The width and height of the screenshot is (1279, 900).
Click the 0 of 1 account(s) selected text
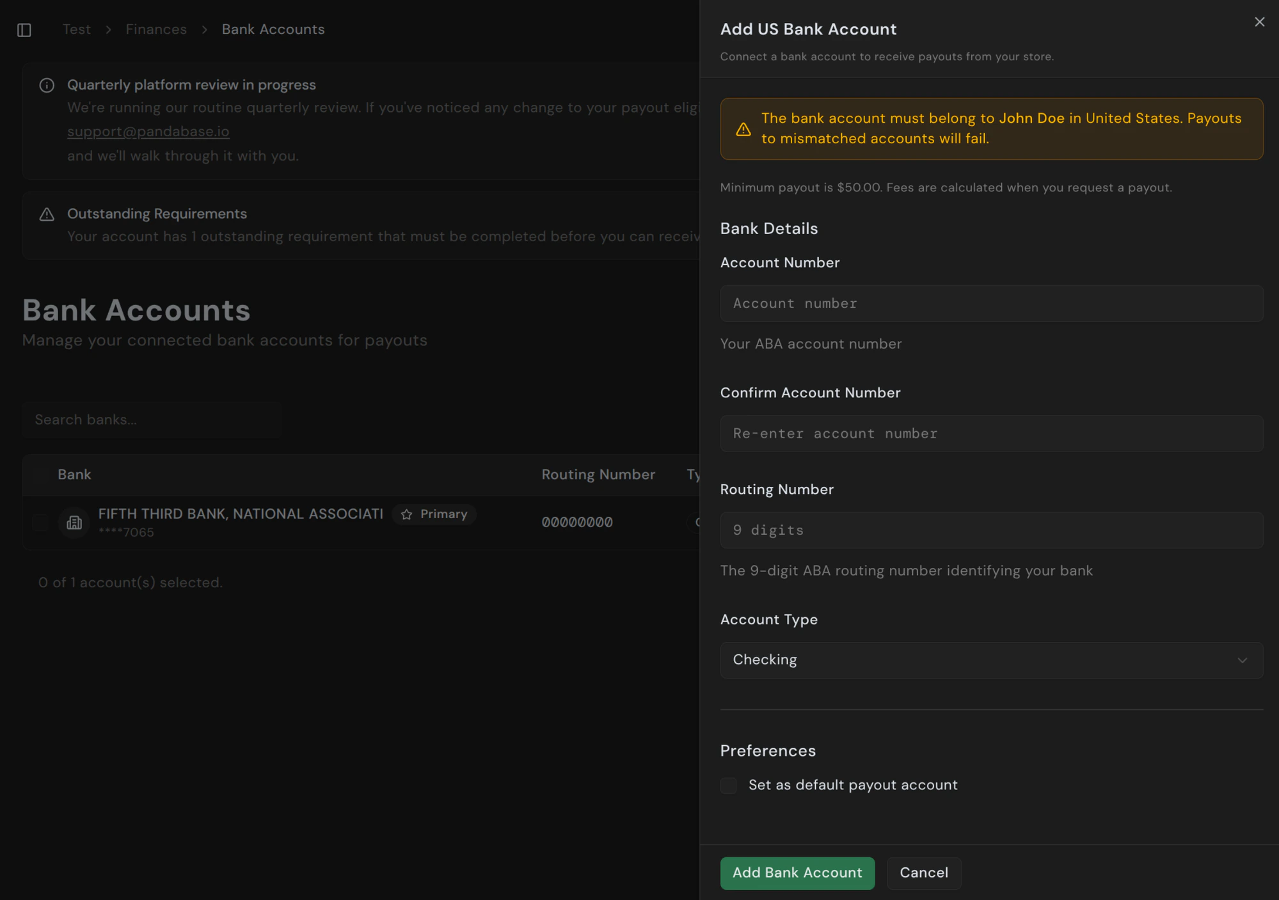[131, 583]
